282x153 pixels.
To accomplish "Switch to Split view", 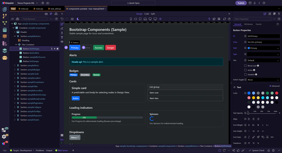I will [153, 14].
